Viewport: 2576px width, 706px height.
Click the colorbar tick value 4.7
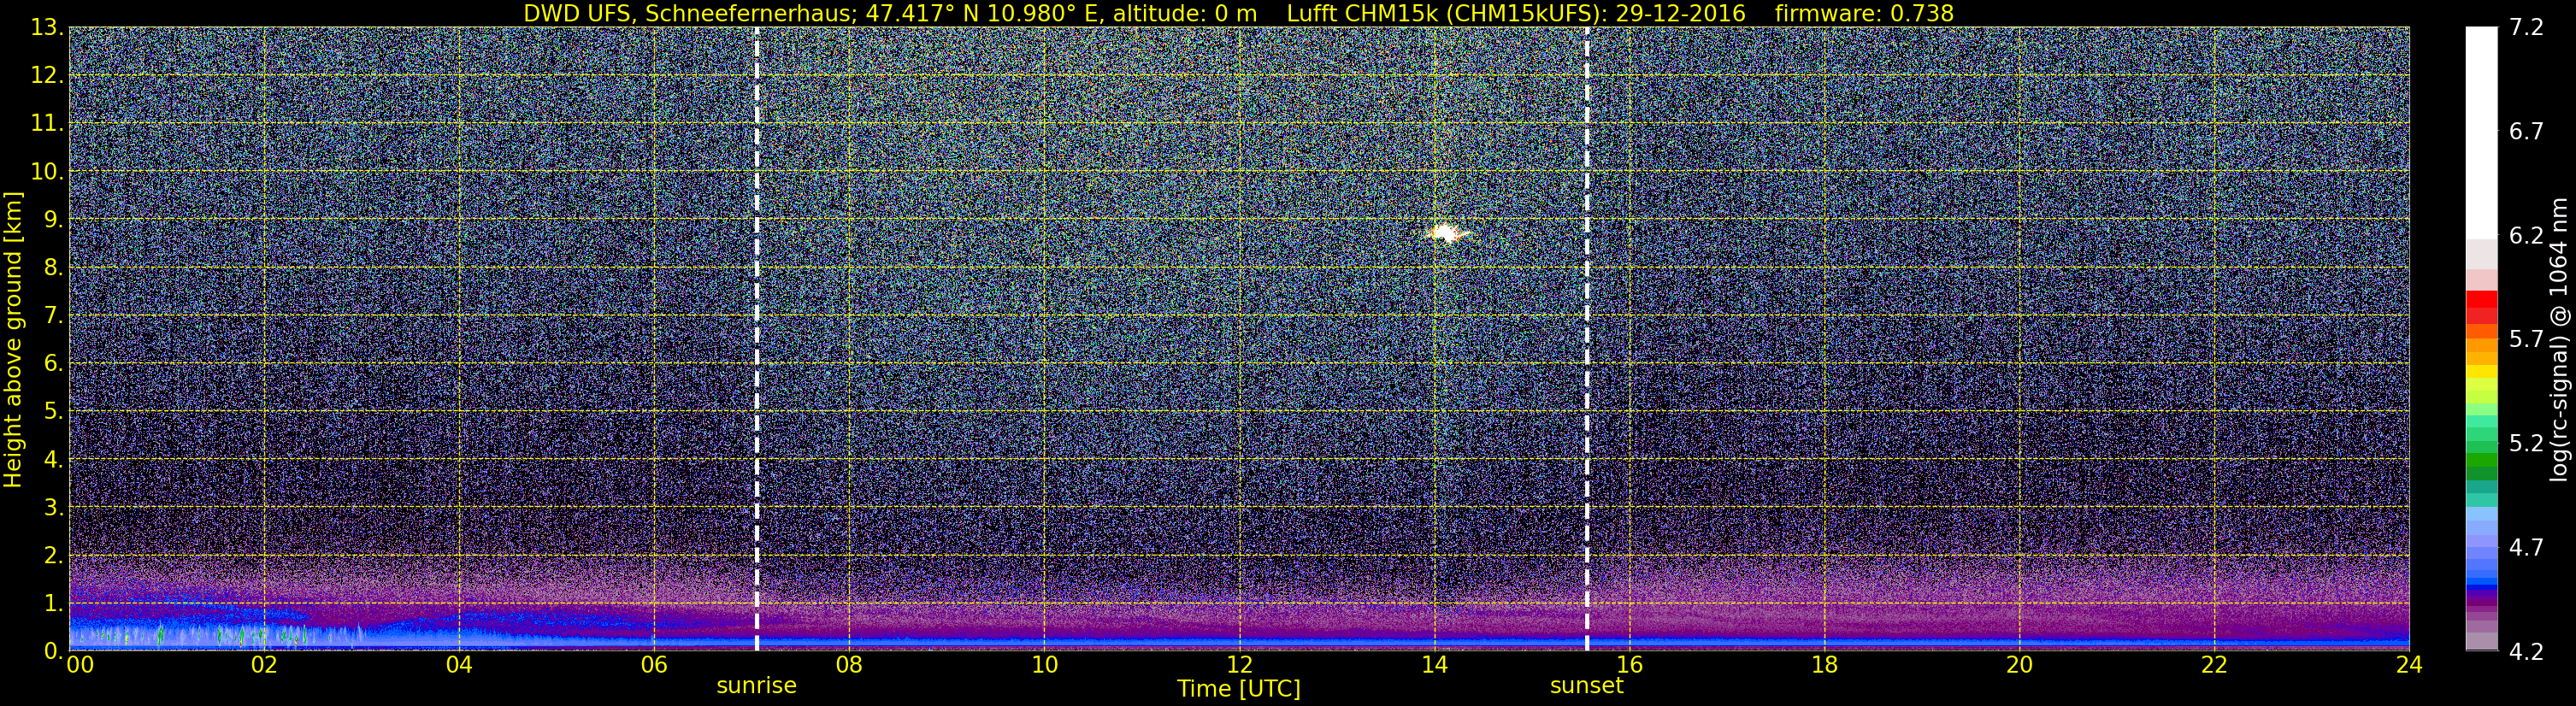click(2526, 548)
